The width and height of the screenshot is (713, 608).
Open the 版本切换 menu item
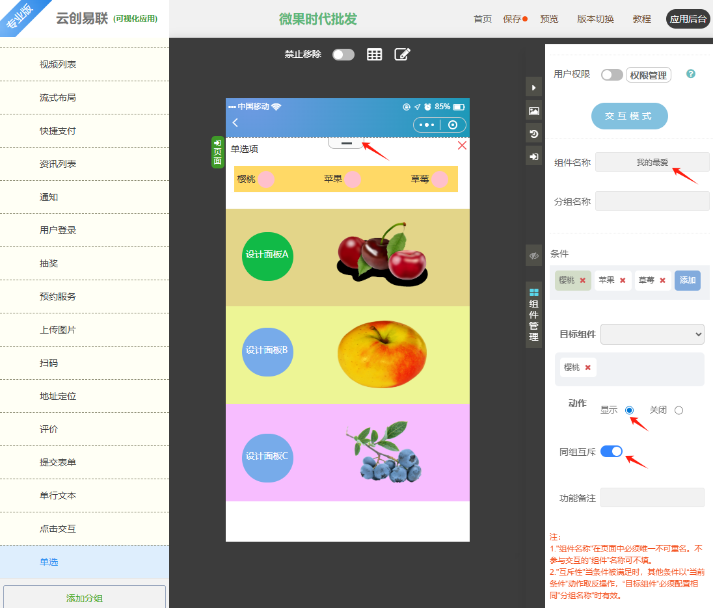595,19
